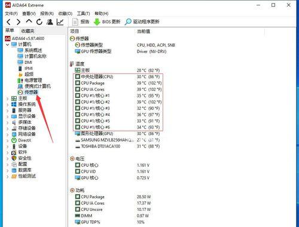Go up one level with up arrow

pyautogui.click(x=29, y=22)
